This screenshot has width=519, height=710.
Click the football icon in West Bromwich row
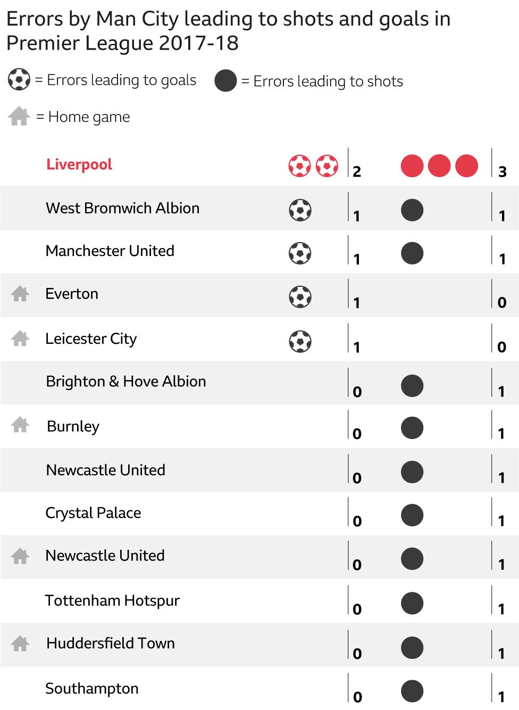tap(300, 210)
